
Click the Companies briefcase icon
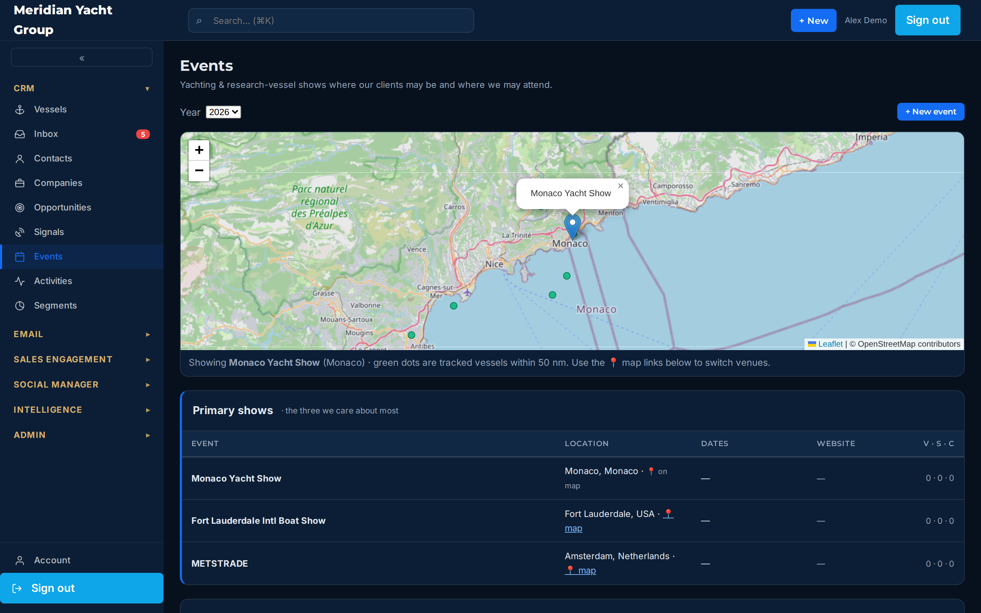[20, 183]
